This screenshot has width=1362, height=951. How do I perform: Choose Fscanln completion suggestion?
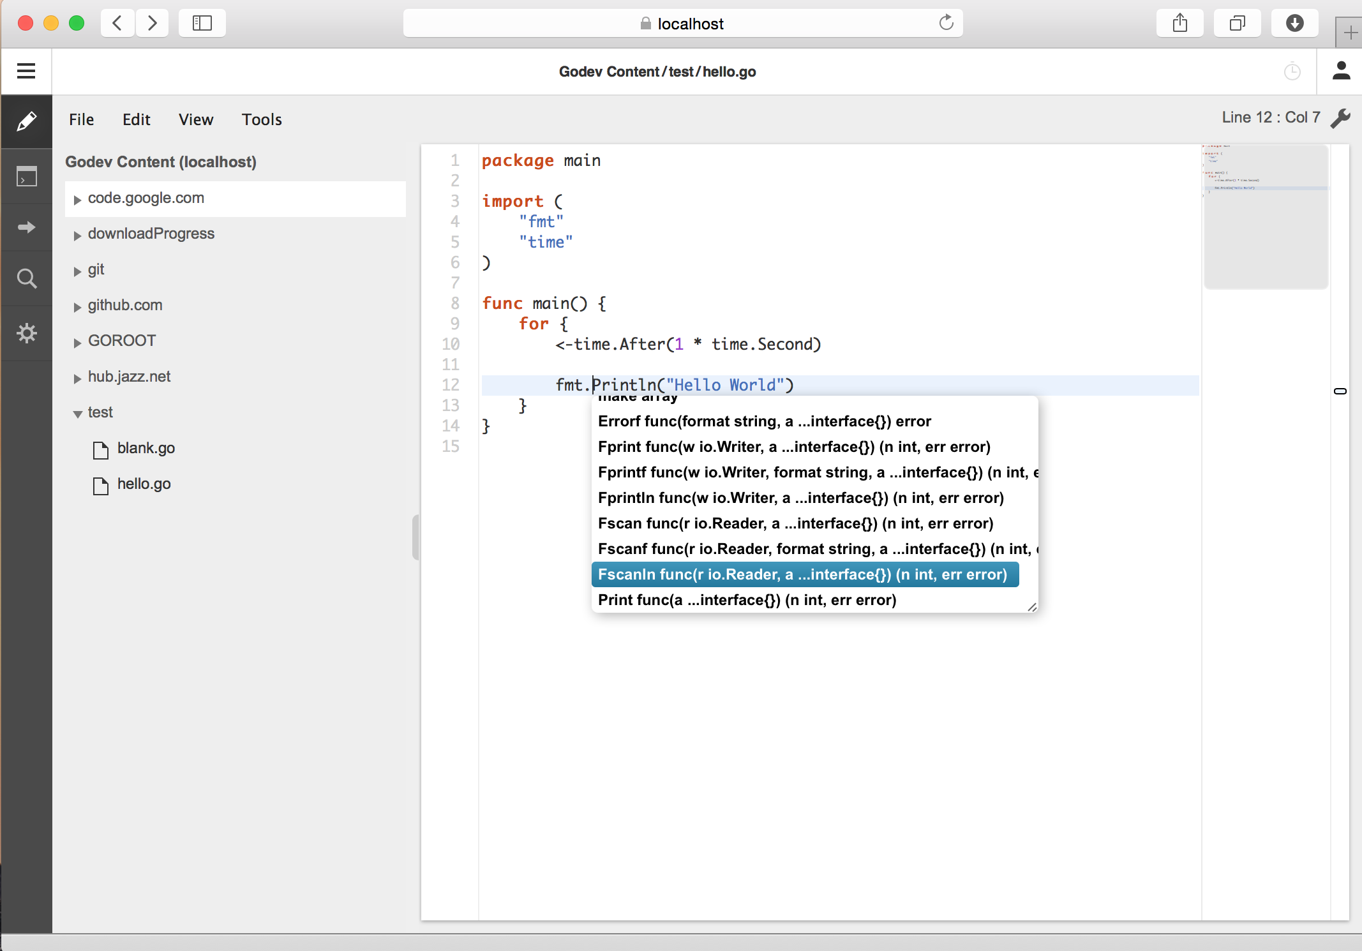(802, 574)
